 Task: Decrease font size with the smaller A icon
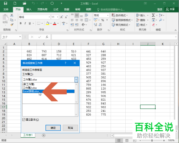[x=66, y=17]
